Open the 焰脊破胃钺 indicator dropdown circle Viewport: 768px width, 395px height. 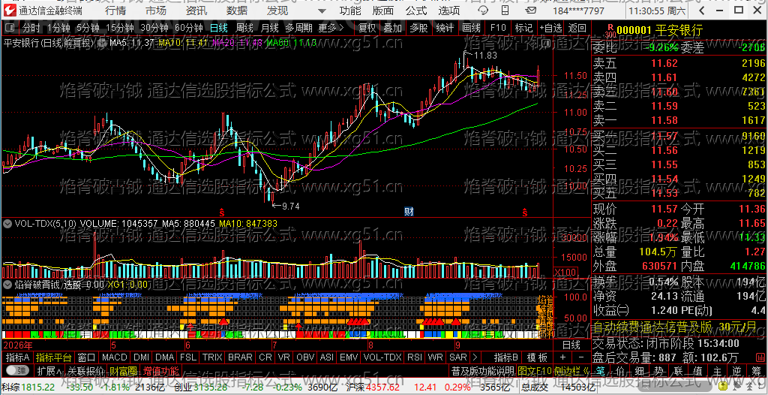[7, 284]
